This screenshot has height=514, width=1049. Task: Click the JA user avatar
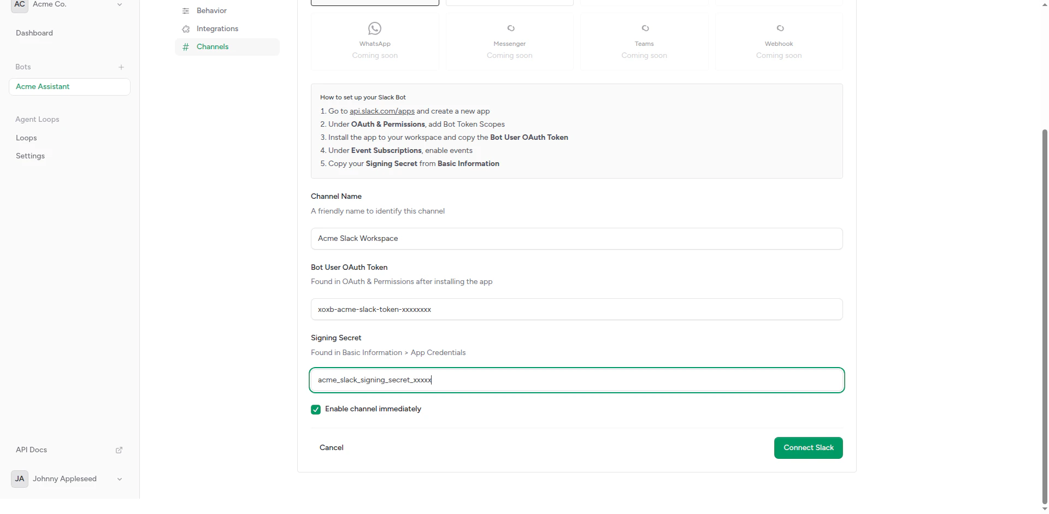pyautogui.click(x=19, y=479)
